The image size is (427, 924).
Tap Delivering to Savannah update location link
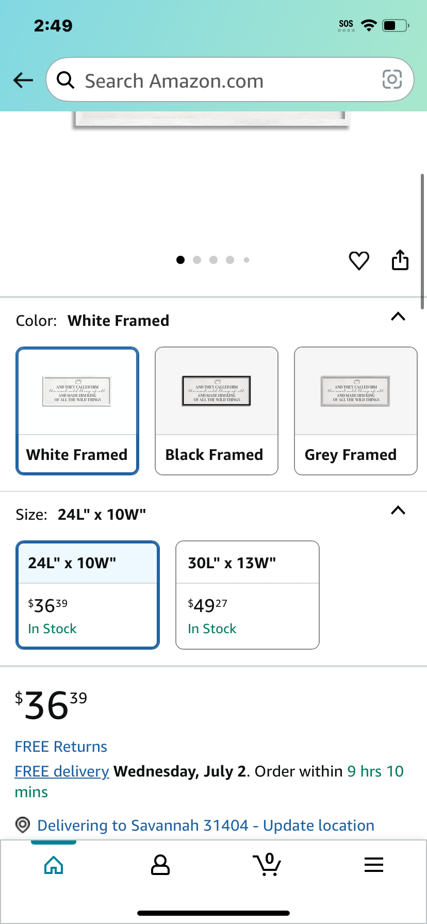[x=206, y=826]
